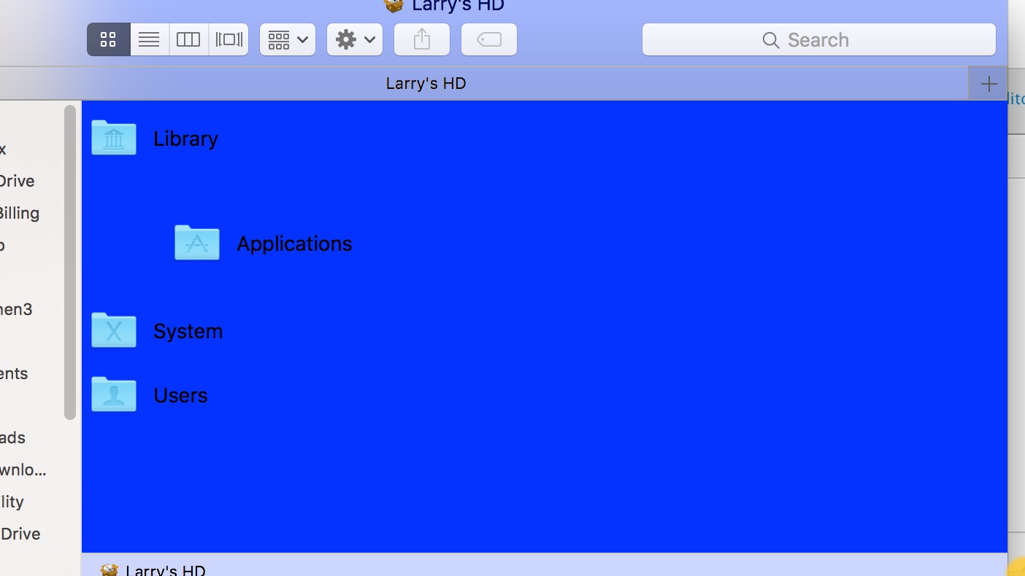This screenshot has width=1025, height=576.
Task: Click the sidebar scrollbar
Action: coord(70,262)
